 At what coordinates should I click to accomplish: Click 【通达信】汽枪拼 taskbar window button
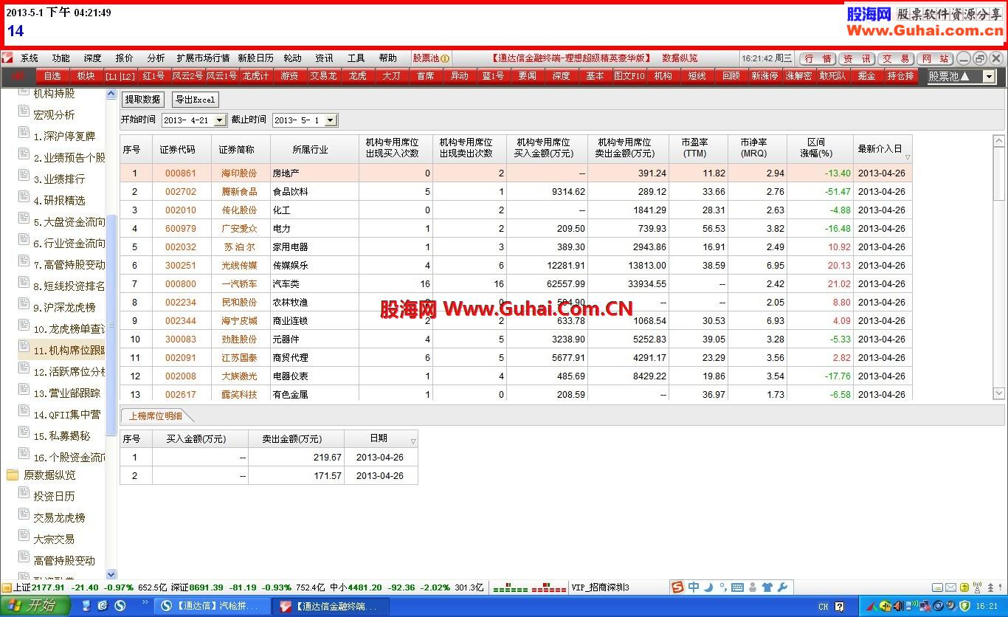click(x=211, y=607)
